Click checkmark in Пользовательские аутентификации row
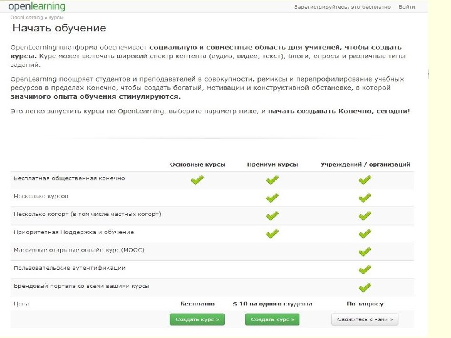 (x=365, y=270)
